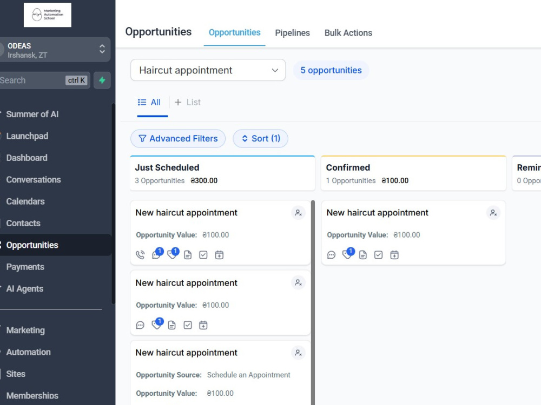The image size is (541, 405).
Task: Click the tasks checkmark icon on first Just Scheduled card
Action: point(203,255)
